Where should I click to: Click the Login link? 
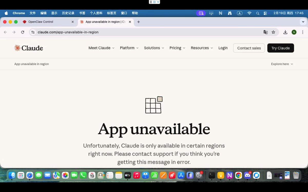223,48
